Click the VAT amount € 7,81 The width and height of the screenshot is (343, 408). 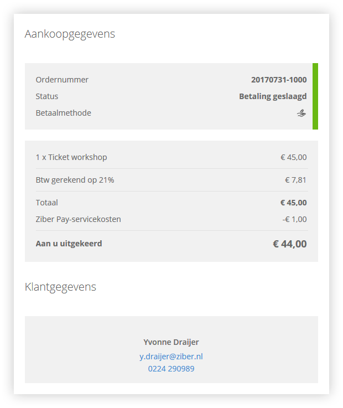coord(295,180)
